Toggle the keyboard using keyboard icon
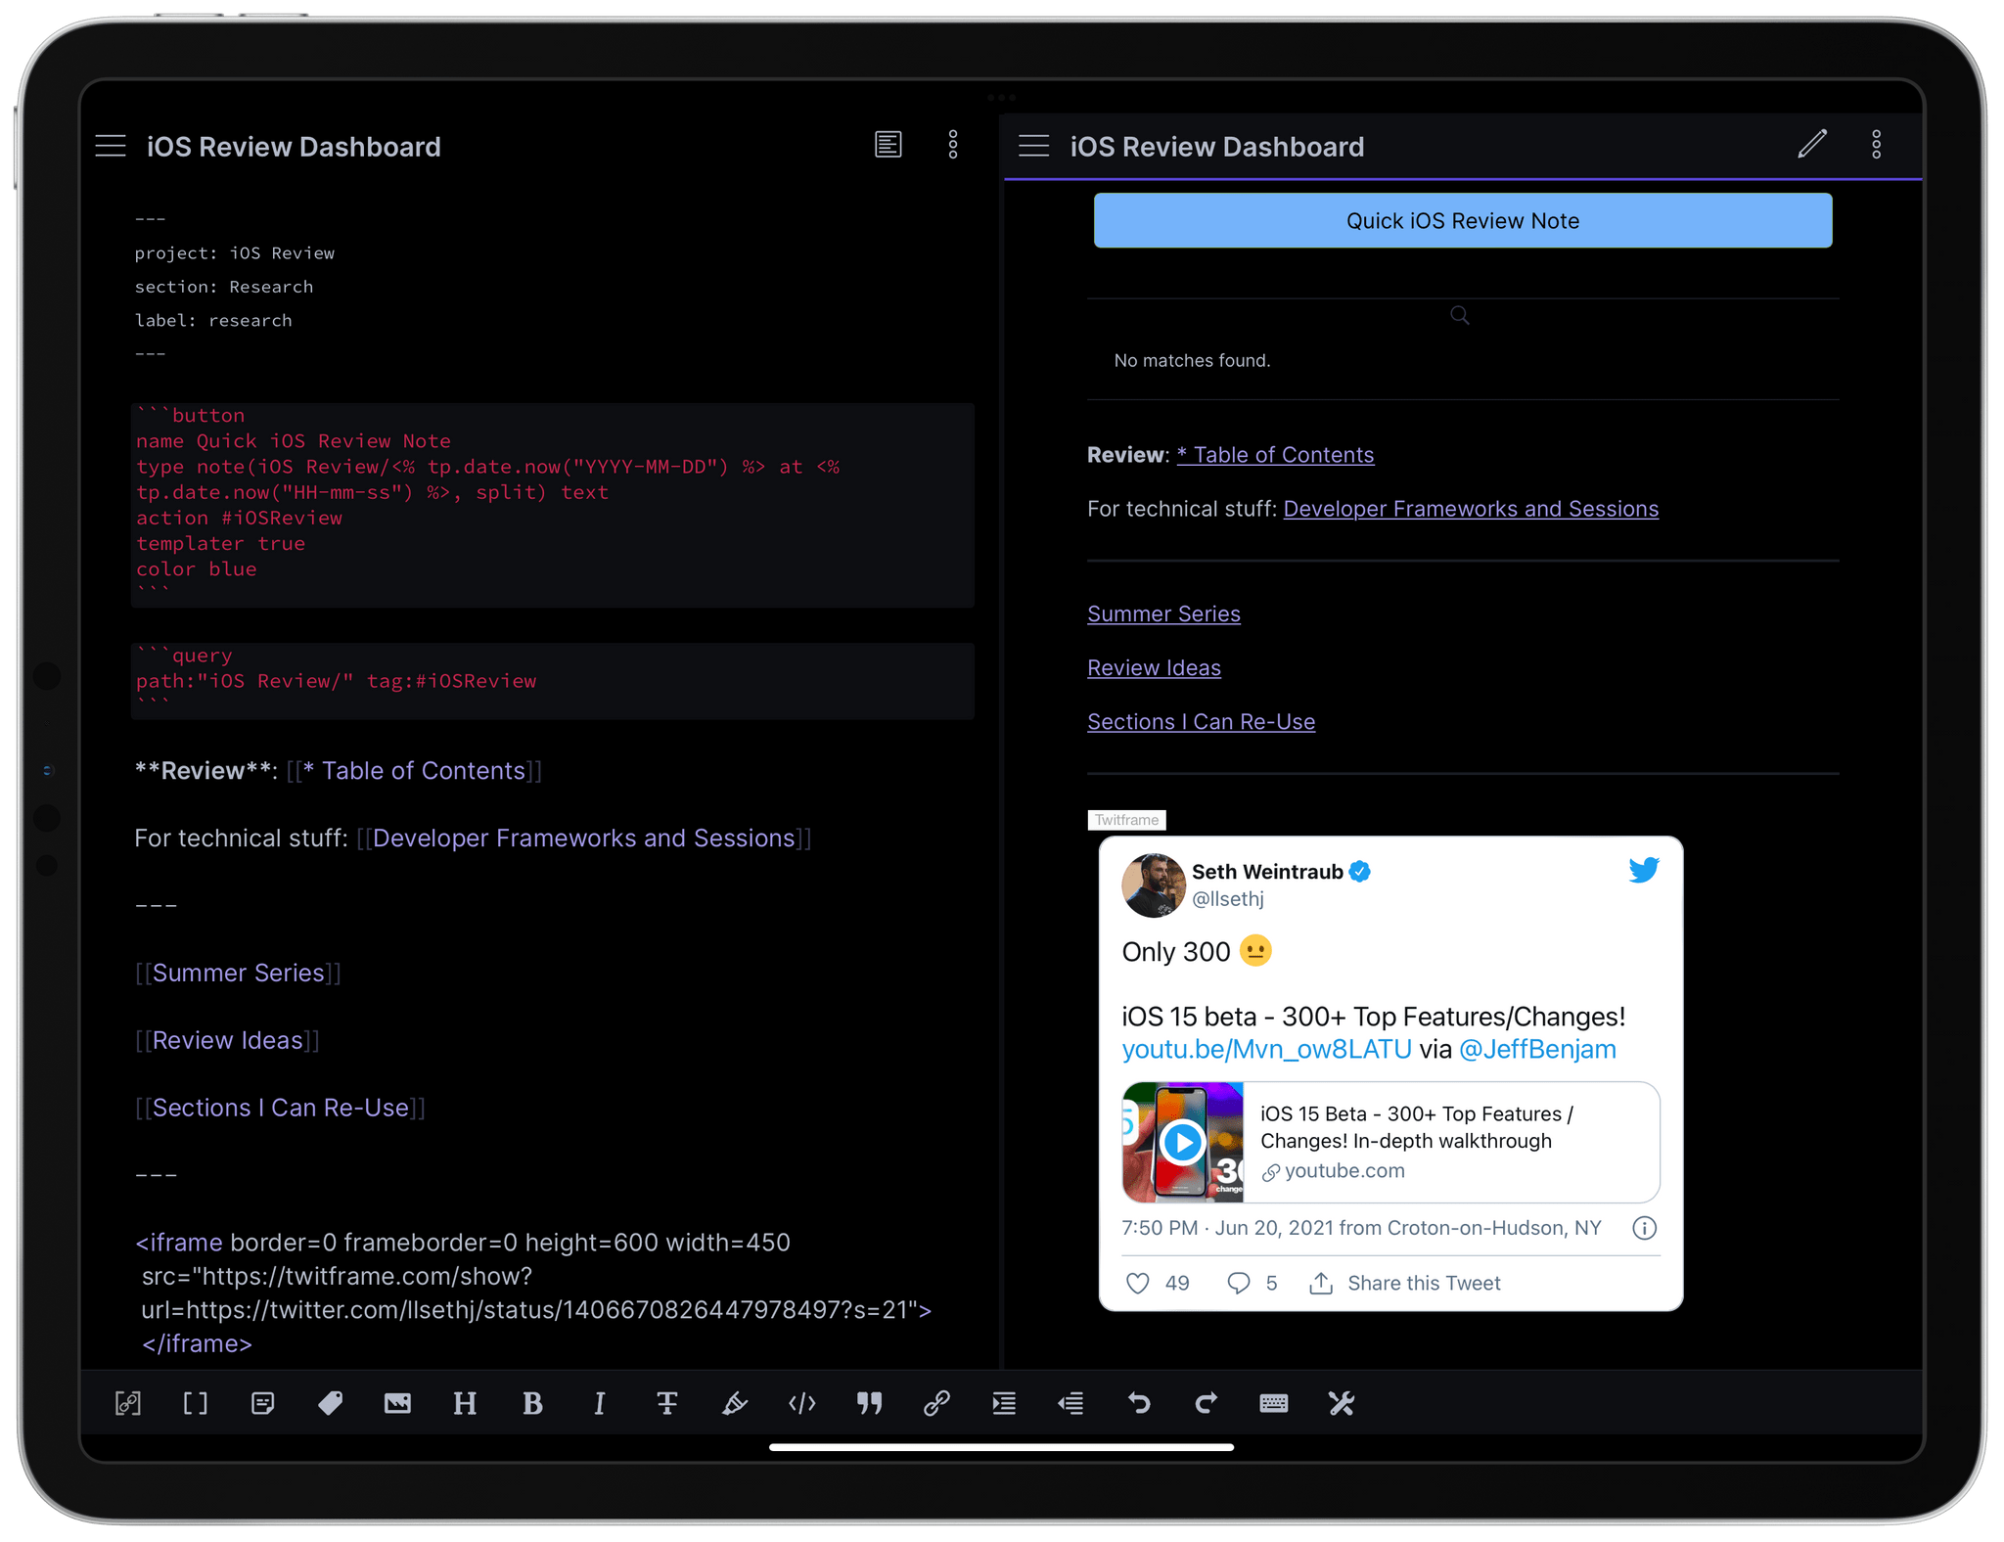Image resolution: width=2004 pixels, height=1542 pixels. 1273,1403
